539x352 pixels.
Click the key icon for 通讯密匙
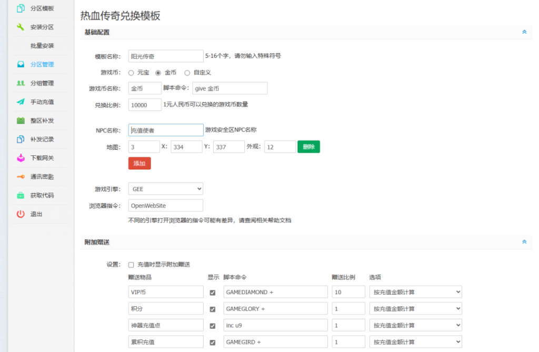click(x=21, y=177)
